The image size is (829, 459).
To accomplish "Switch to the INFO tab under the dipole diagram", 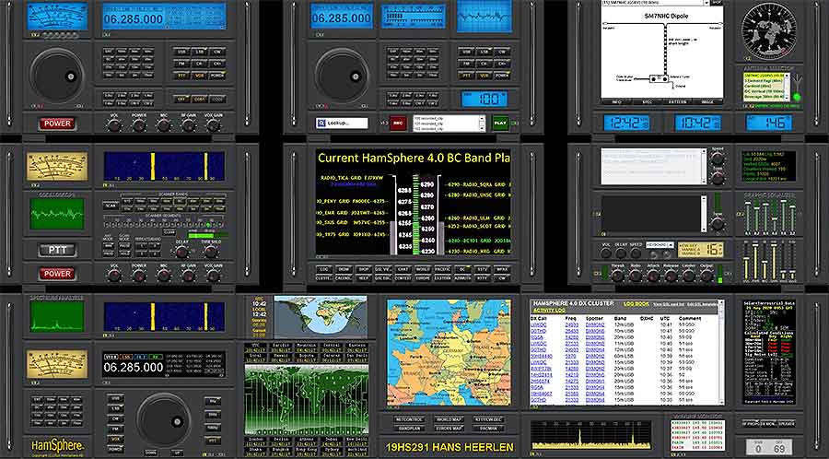I will [616, 101].
